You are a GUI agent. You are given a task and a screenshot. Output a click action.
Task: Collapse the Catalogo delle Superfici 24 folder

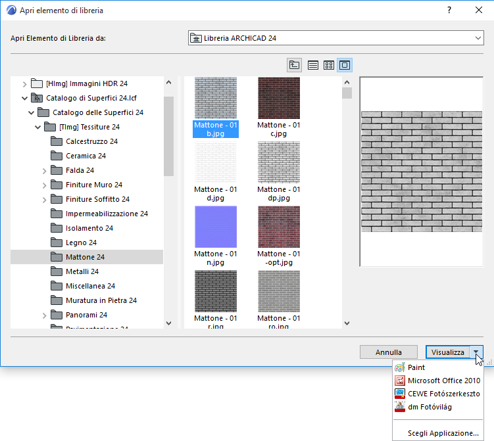(x=31, y=112)
